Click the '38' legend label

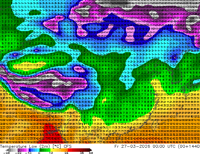(x=82, y=153)
